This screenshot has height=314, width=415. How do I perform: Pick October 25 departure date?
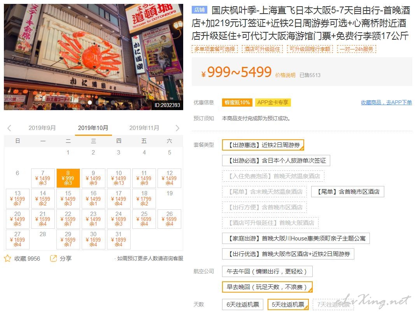(x=144, y=219)
